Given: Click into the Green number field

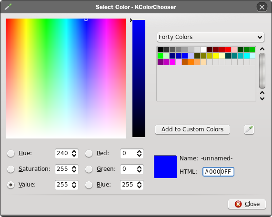Looking at the screenshot, I should 128,169.
